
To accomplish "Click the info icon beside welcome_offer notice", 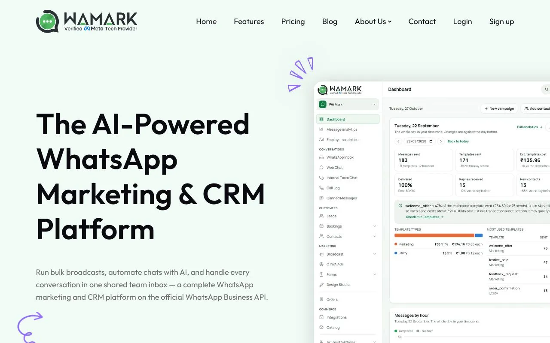I will (400, 206).
